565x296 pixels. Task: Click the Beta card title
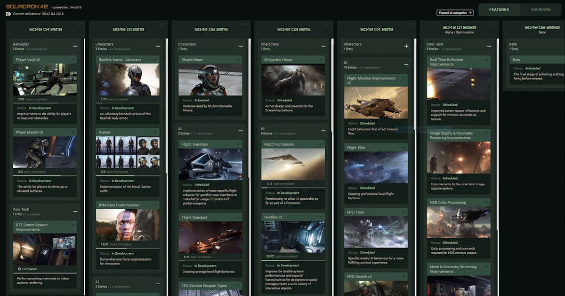[517, 60]
